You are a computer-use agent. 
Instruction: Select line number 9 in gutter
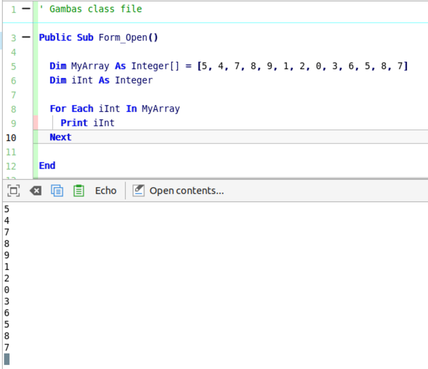pos(13,123)
